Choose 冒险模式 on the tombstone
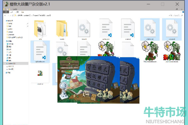This screenshot has width=188, height=125. (97, 68)
